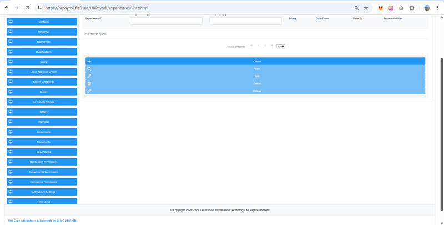Select Leave Approval System in sidebar
The image size is (444, 225).
pyautogui.click(x=42, y=72)
